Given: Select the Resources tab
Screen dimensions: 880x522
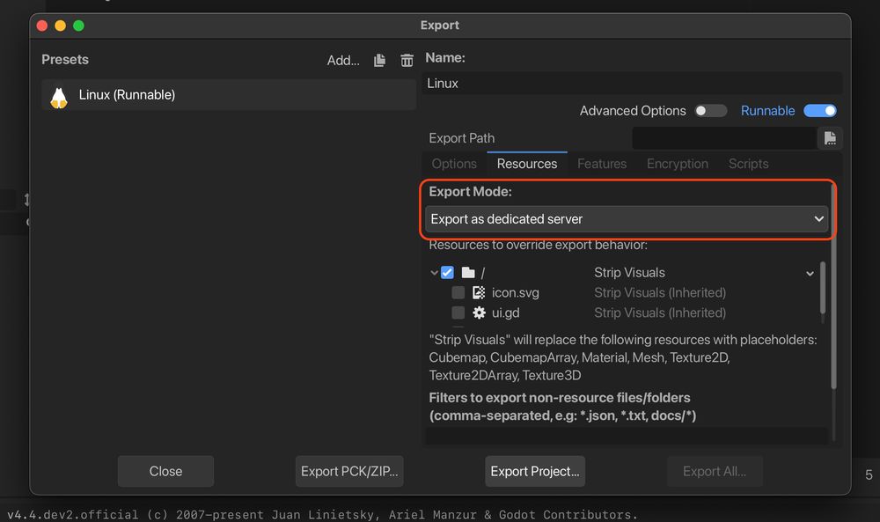Looking at the screenshot, I should click(527, 164).
